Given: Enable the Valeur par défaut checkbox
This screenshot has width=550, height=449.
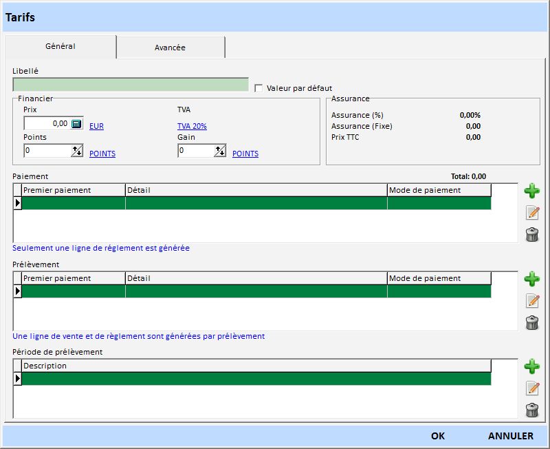Looking at the screenshot, I should click(259, 88).
